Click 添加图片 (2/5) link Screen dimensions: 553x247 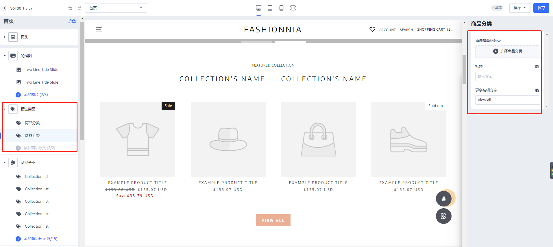pyautogui.click(x=36, y=95)
